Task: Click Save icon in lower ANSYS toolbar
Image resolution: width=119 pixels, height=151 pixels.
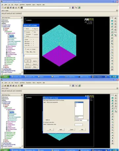Action: (x=8, y=86)
